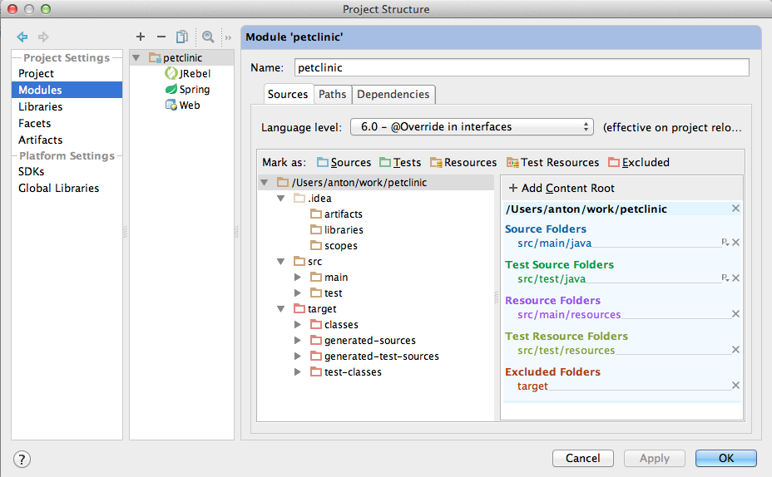Edit package prefix for src/main/java
Screen dimensions: 772x477
(x=725, y=242)
